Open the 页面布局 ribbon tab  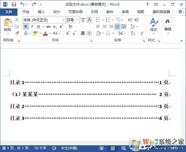[75, 12]
